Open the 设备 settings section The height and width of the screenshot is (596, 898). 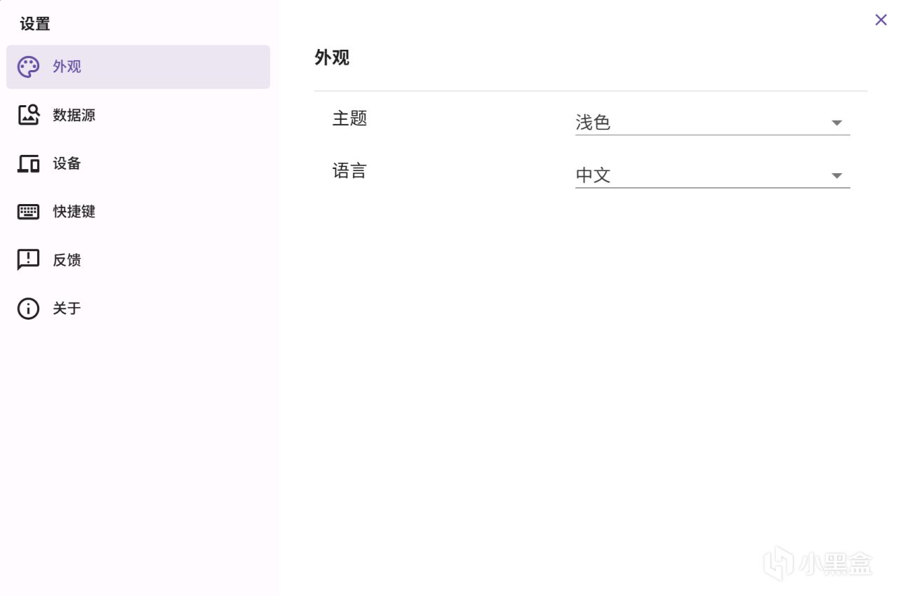67,164
